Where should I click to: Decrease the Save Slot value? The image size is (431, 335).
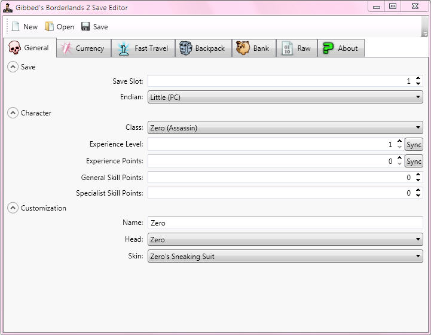point(418,83)
